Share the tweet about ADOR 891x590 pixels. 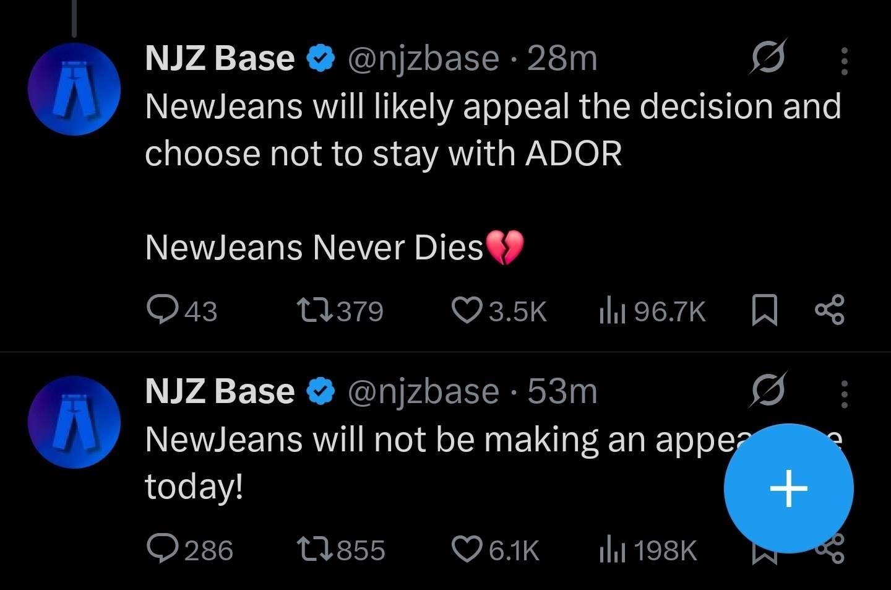pyautogui.click(x=829, y=310)
